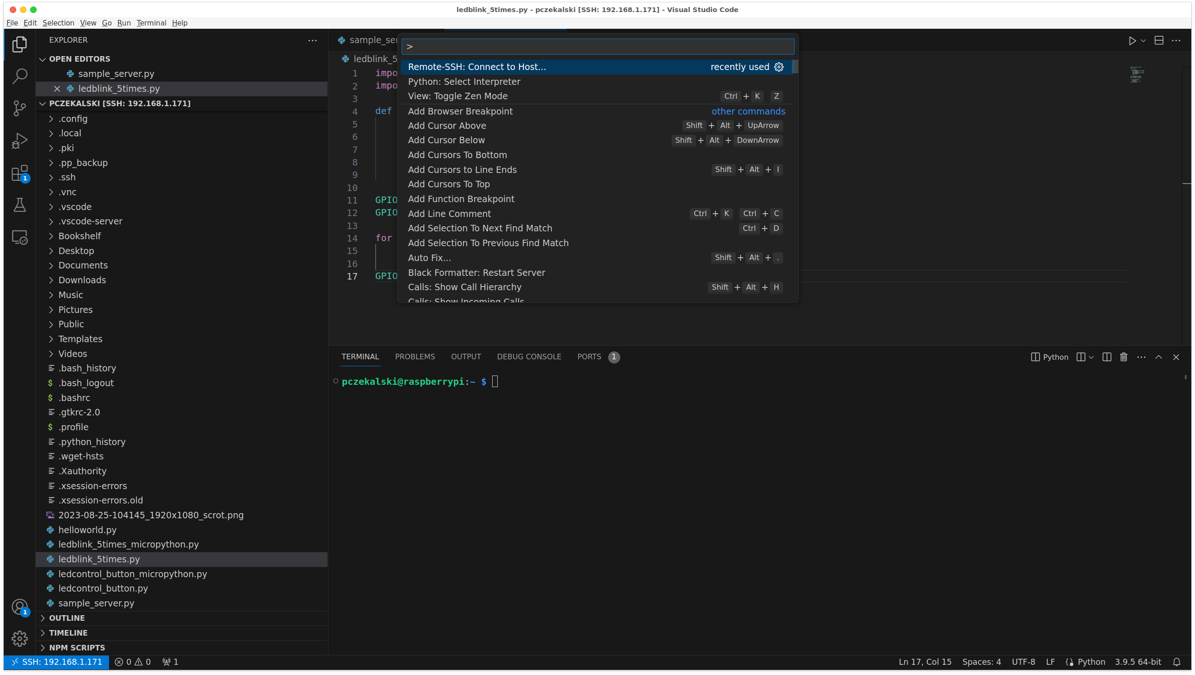The height and width of the screenshot is (675, 1195).
Task: Kill terminal with the trash icon
Action: click(x=1124, y=357)
